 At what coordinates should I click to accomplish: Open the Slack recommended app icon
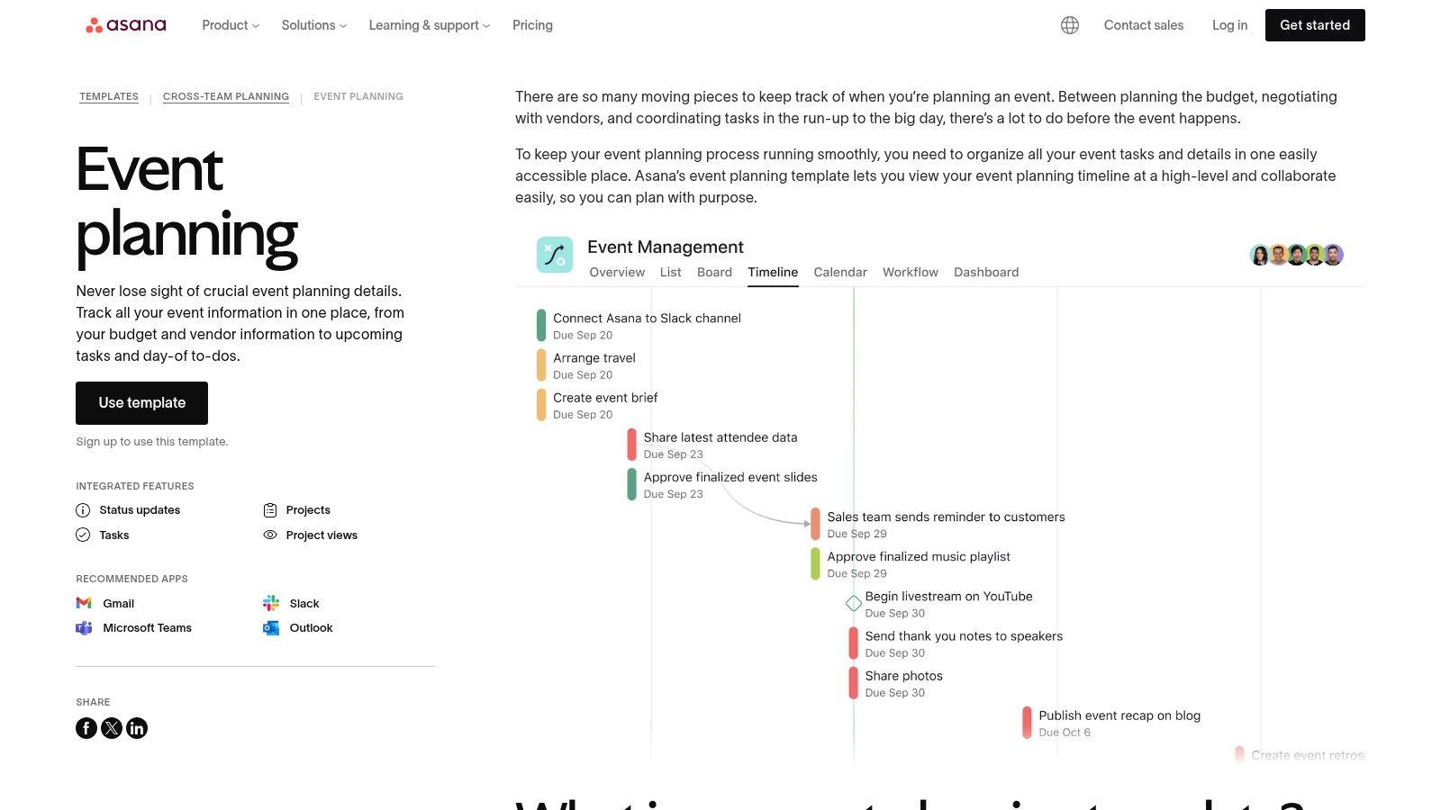pos(270,603)
